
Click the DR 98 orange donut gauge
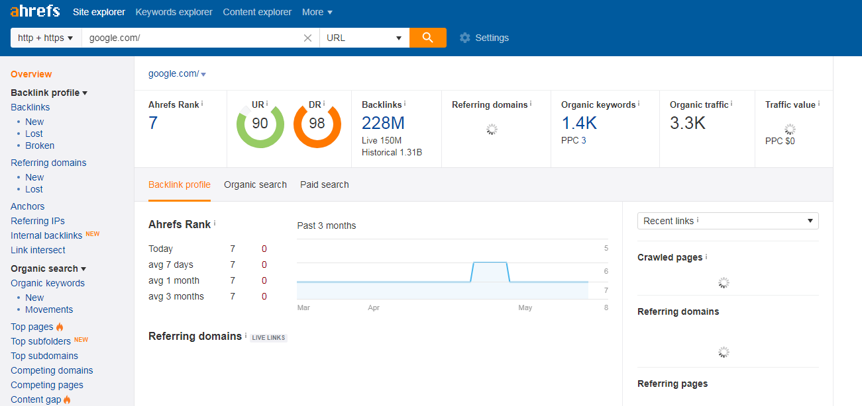click(x=317, y=124)
